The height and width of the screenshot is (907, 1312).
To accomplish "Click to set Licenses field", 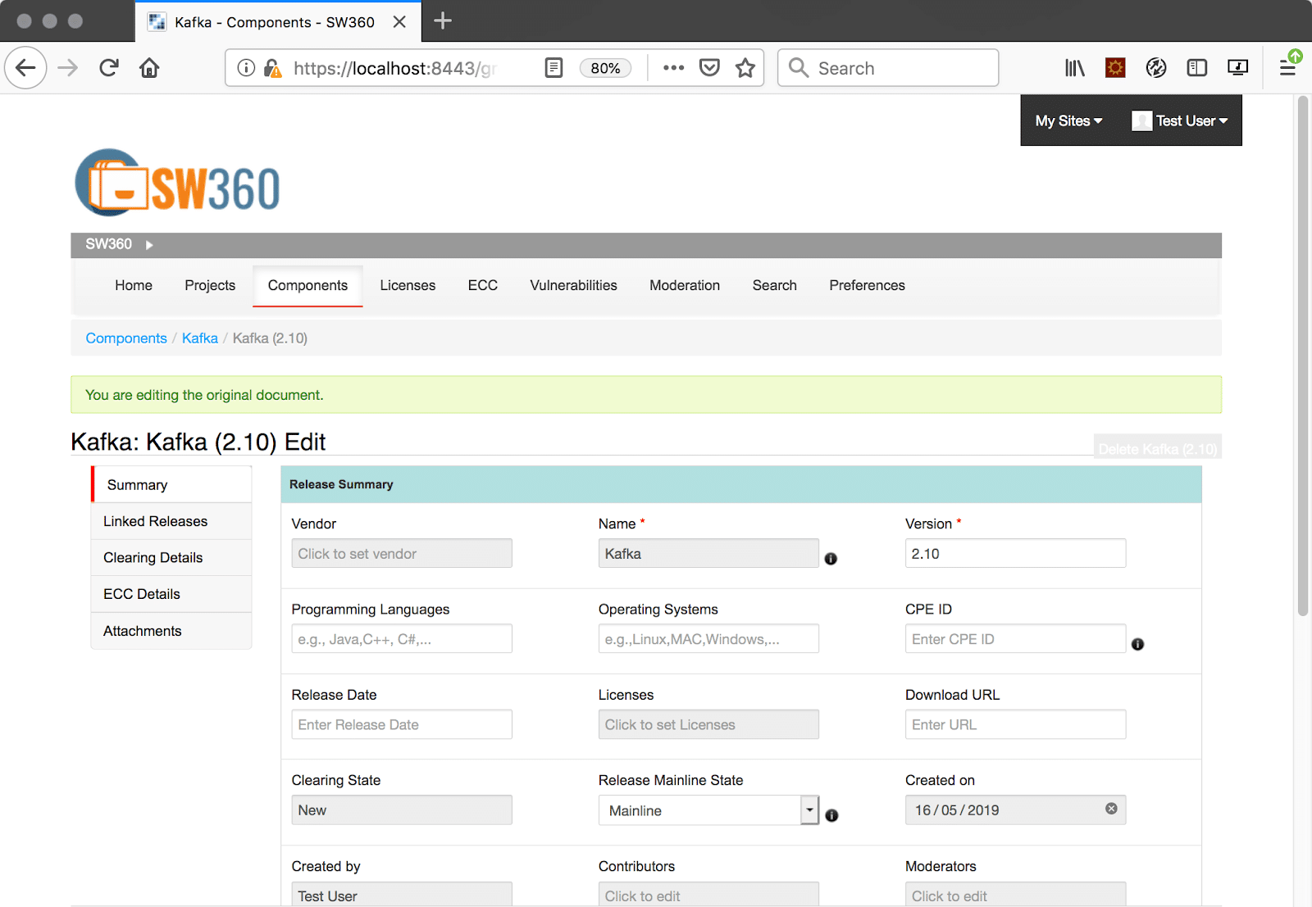I will (708, 724).
